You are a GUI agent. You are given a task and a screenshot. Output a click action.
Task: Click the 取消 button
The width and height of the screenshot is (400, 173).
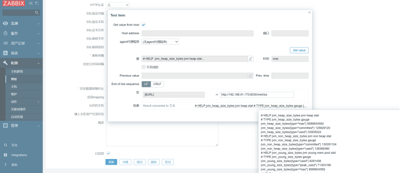[168, 162]
